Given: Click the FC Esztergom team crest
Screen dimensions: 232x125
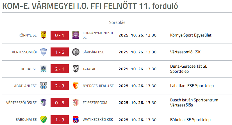Looking at the screenshot, I should pos(76,103).
